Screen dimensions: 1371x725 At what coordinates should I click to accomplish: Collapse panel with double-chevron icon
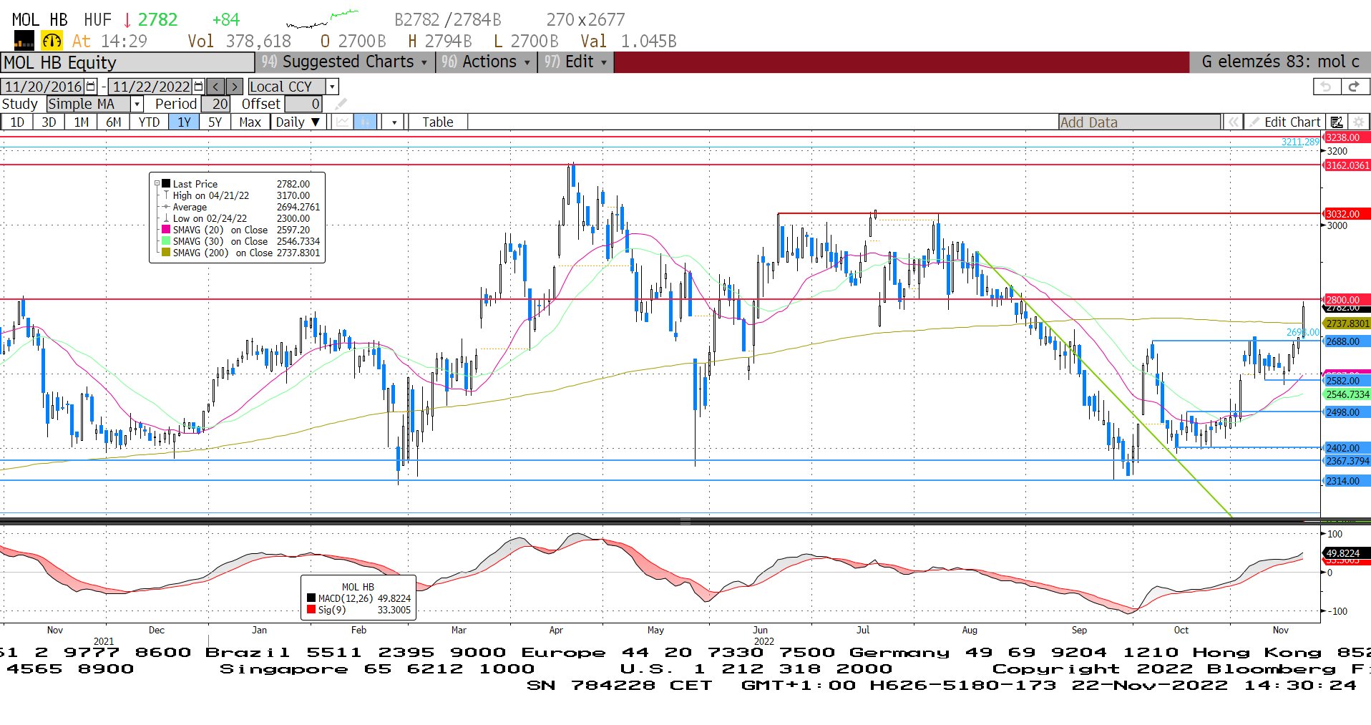pyautogui.click(x=1233, y=122)
